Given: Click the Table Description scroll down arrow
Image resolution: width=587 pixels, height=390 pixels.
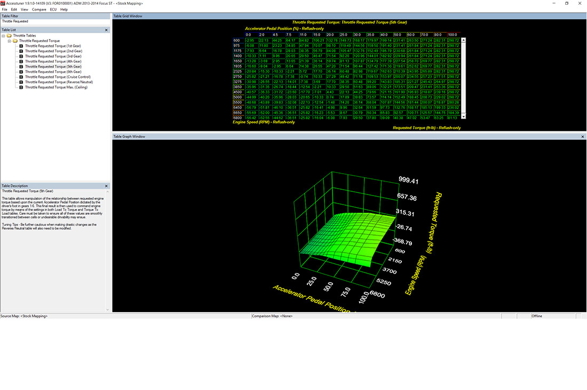Looking at the screenshot, I should (x=108, y=310).
